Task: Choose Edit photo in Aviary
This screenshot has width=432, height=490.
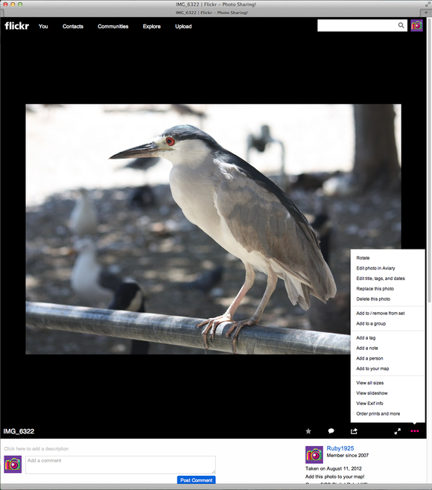Action: (x=375, y=268)
